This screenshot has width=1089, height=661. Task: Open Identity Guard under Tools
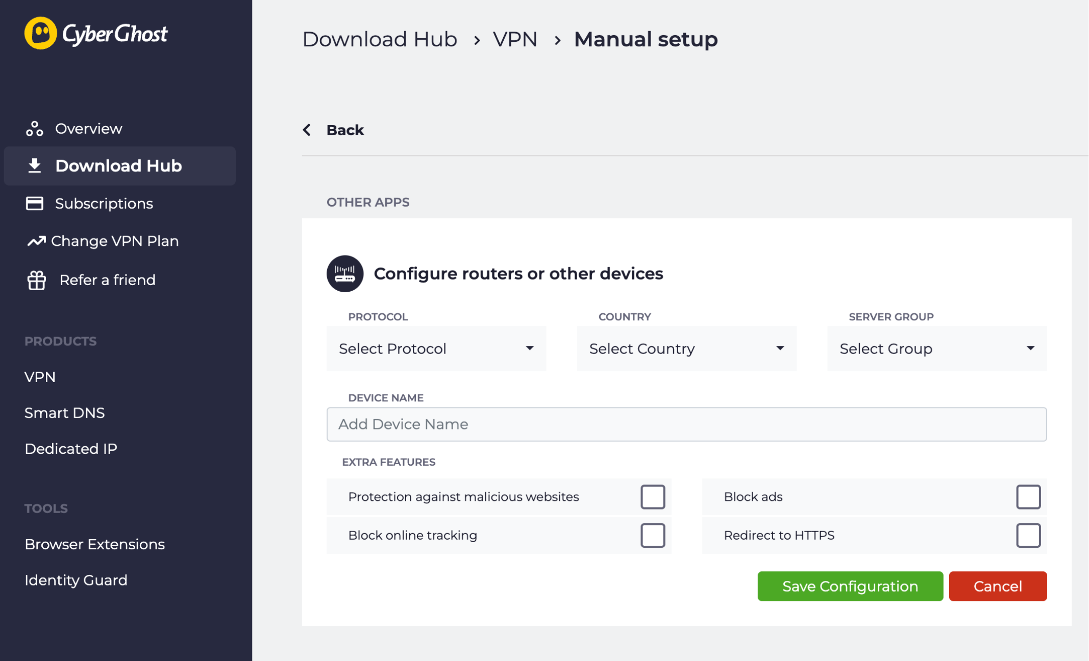76,580
